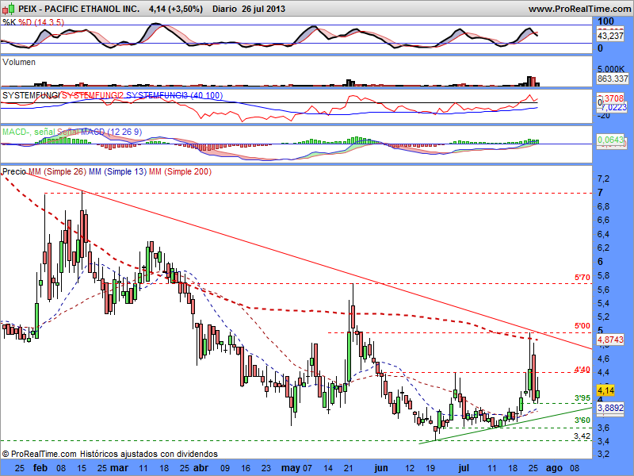Click the mar label on date axis
The image size is (634, 476).
[x=120, y=468]
